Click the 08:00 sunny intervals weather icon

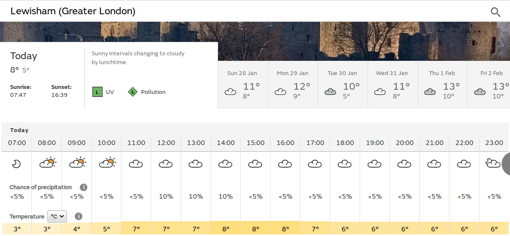tap(47, 163)
